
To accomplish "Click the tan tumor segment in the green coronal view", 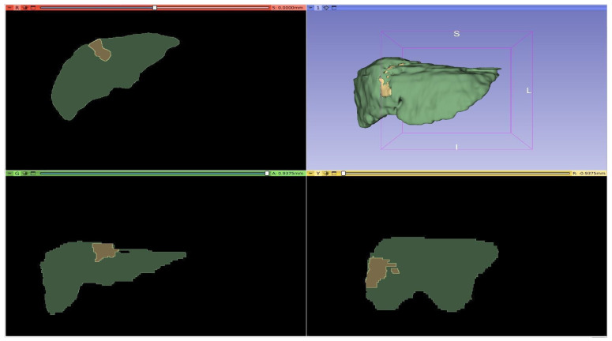I will click(103, 251).
